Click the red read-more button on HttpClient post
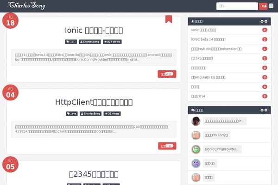 coord(167,146)
